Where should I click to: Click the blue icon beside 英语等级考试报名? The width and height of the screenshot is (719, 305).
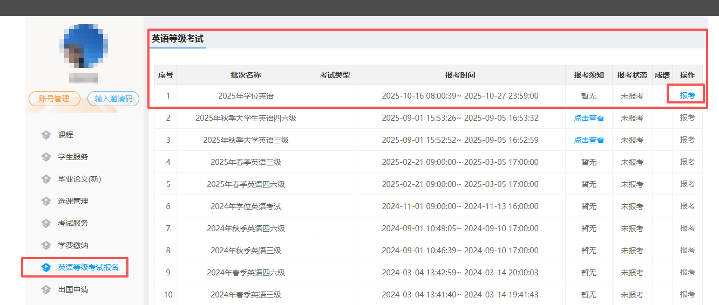(x=46, y=267)
